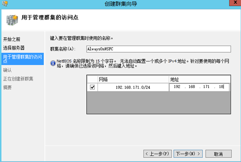
Task: Go back with 上一步(P) button
Action: [158, 154]
